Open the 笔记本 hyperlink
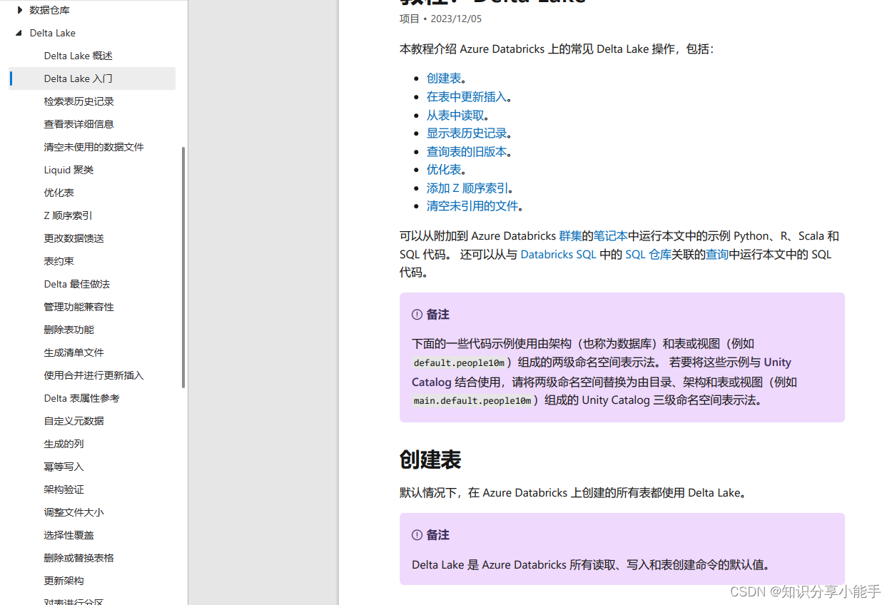 611,236
